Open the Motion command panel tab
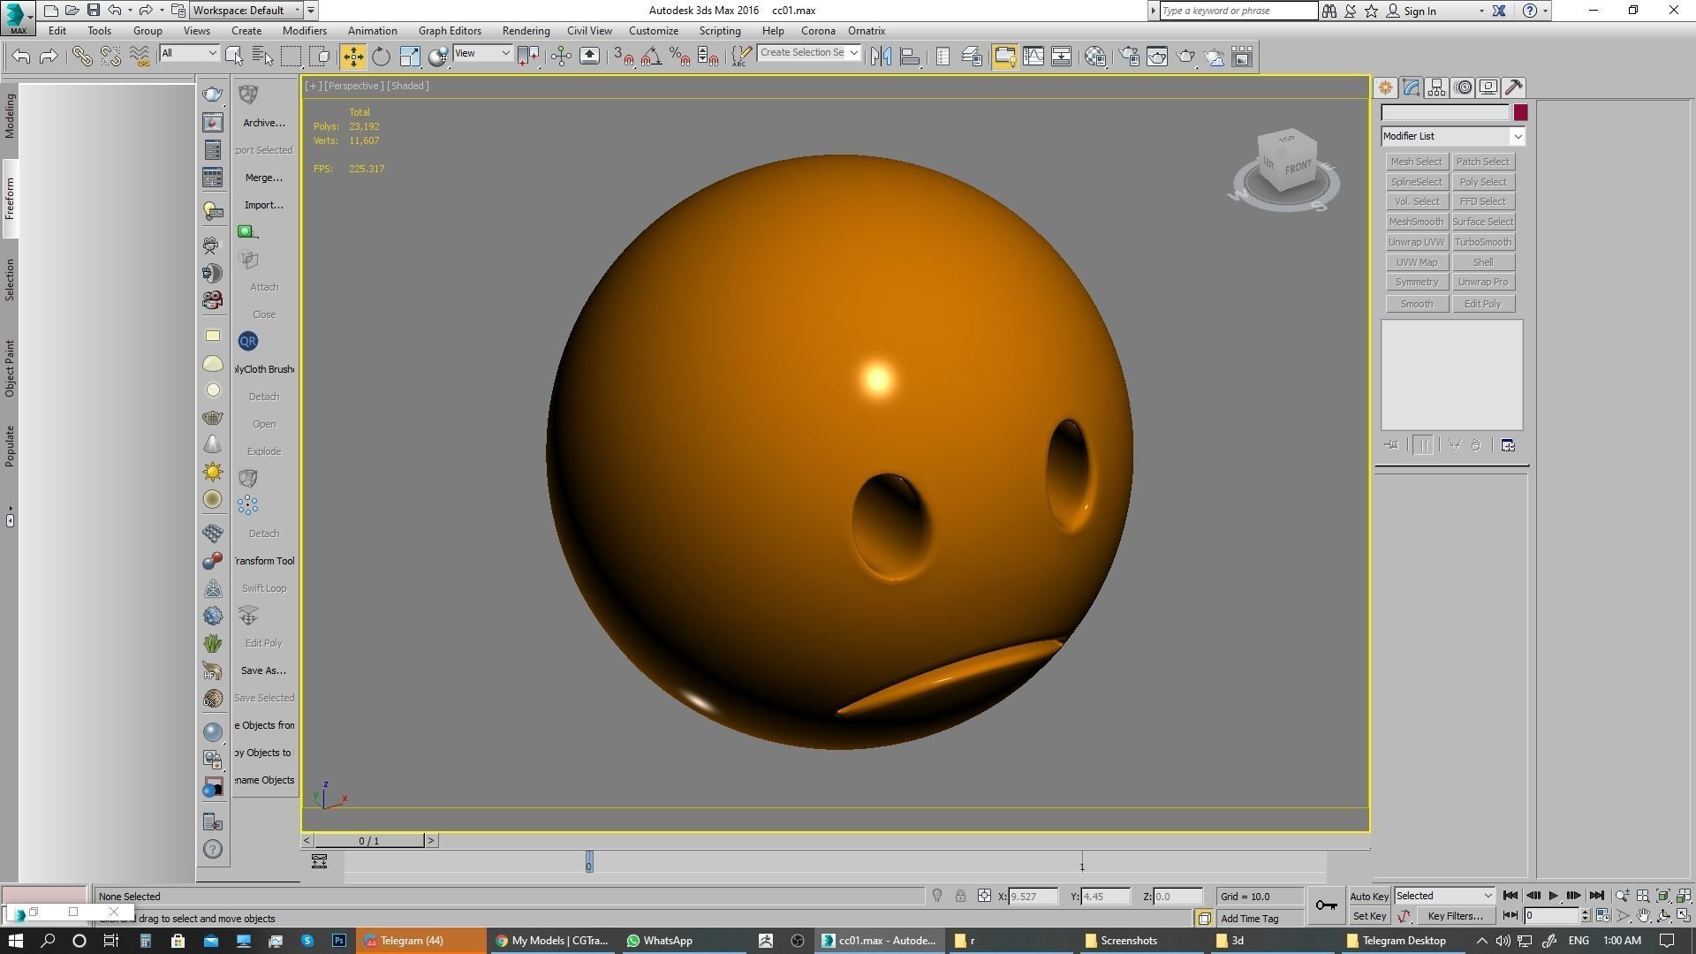The width and height of the screenshot is (1696, 954). click(1463, 87)
